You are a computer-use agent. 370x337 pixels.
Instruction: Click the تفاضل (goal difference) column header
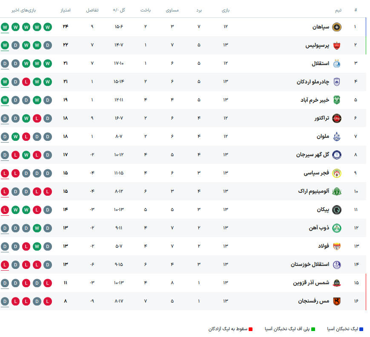92,10
